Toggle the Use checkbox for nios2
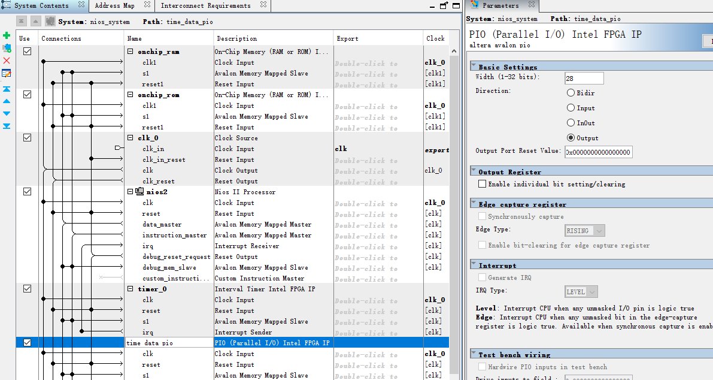713x380 pixels. pyautogui.click(x=28, y=192)
